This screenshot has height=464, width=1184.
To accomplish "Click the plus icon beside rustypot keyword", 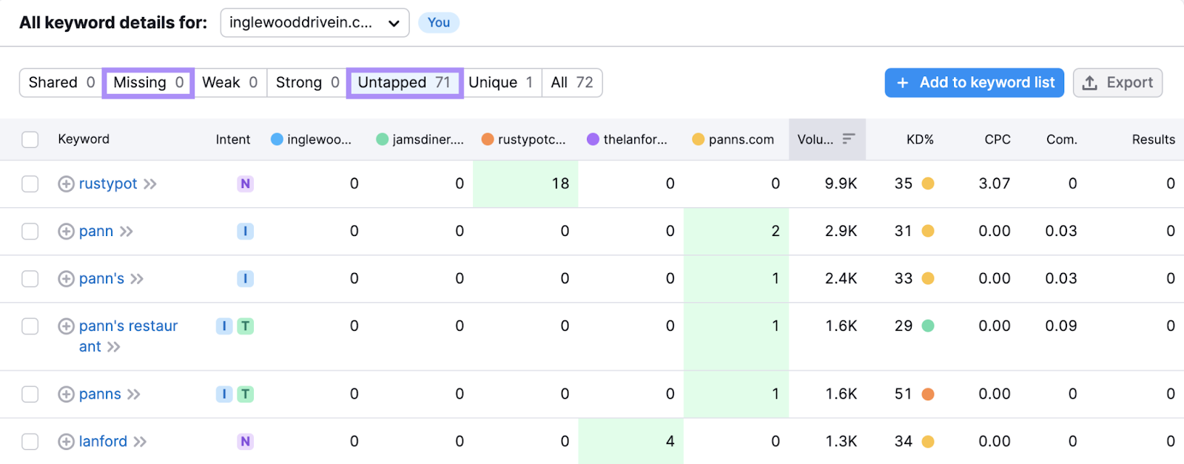I will coord(66,184).
